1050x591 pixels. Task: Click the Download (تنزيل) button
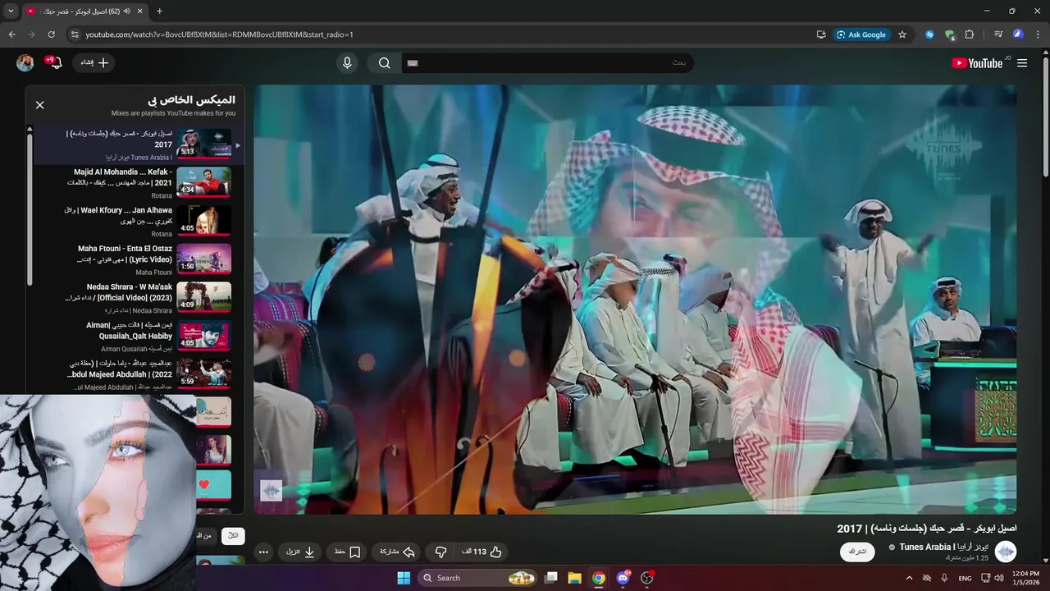[301, 552]
